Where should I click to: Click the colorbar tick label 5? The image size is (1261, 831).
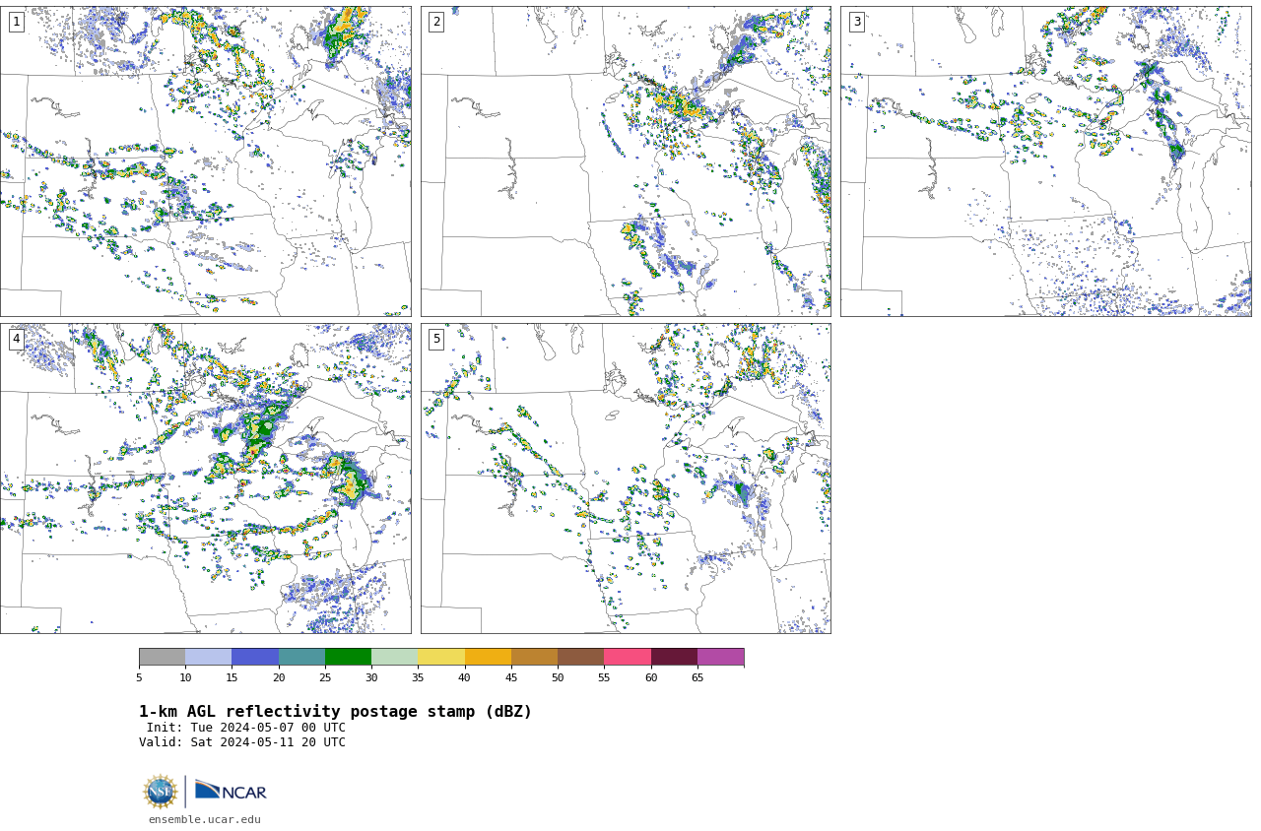139,677
